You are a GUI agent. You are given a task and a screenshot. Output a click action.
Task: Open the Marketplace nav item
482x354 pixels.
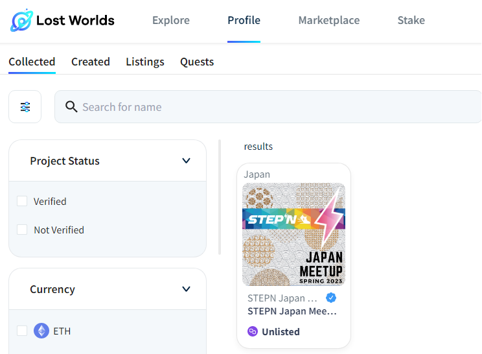(329, 20)
